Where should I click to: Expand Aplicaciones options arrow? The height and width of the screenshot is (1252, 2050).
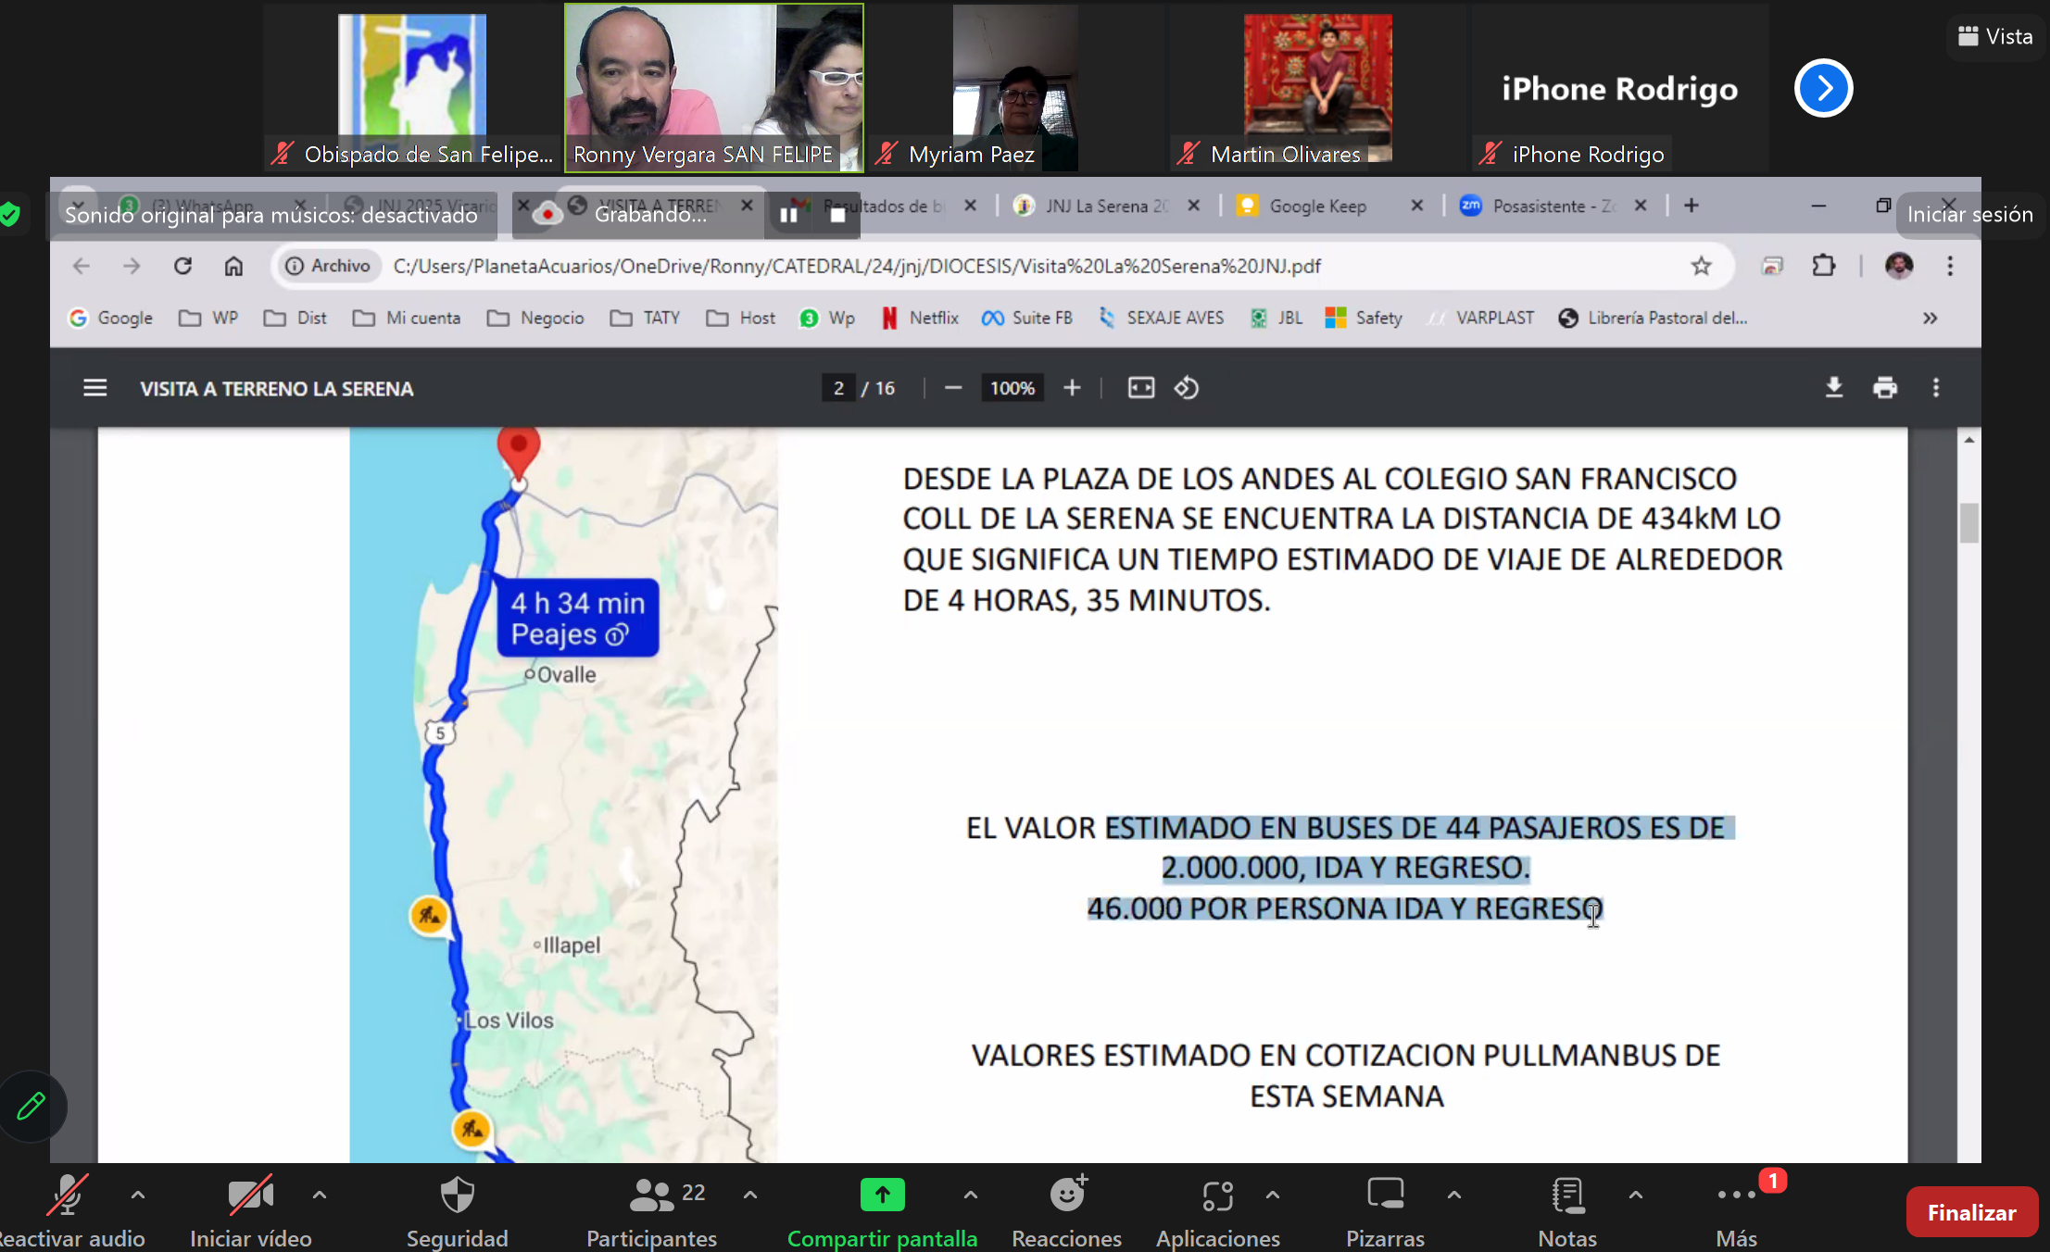1273,1196
